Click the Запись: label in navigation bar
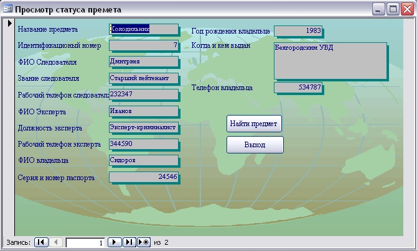417x251 pixels. [18, 242]
